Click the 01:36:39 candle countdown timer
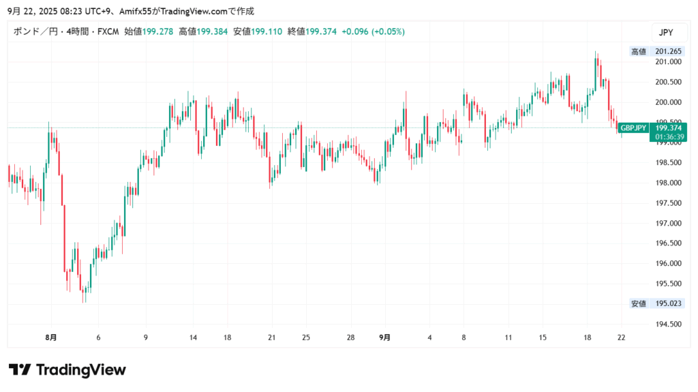The image size is (698, 392). 668,137
